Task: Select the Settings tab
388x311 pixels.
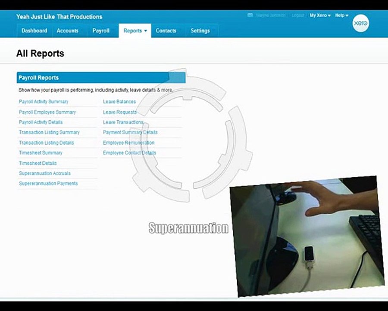Action: [x=200, y=31]
